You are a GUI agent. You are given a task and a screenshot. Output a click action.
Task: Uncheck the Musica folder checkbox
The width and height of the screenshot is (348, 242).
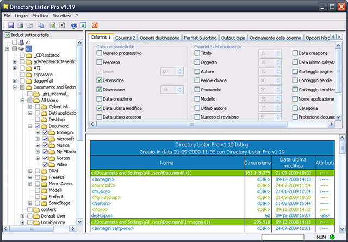45,145
